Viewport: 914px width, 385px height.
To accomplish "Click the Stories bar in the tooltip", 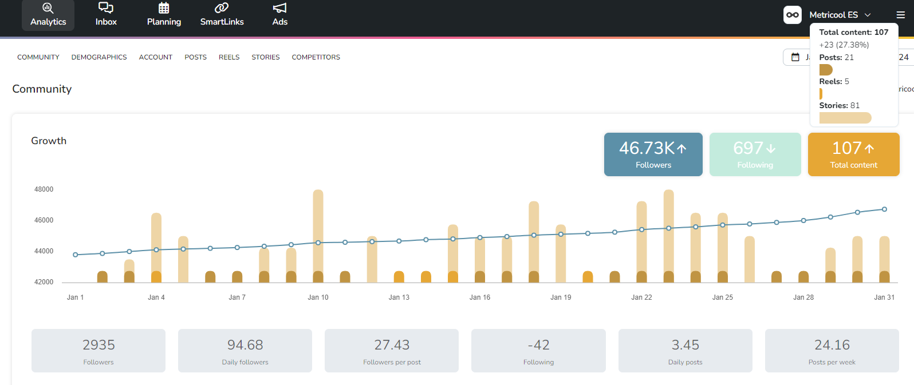I will click(x=845, y=118).
